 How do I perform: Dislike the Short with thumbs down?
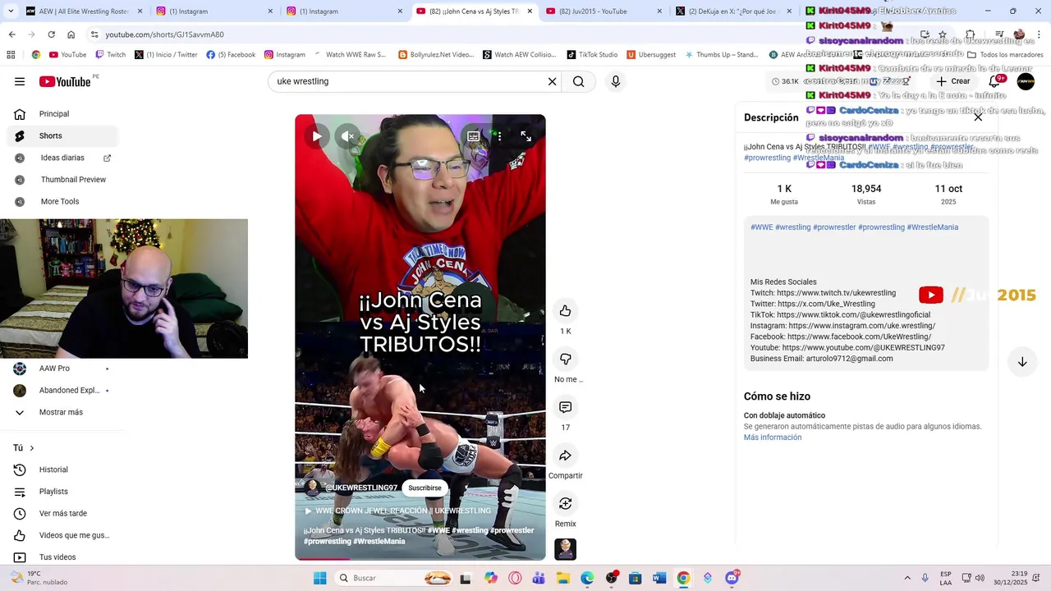point(565,359)
